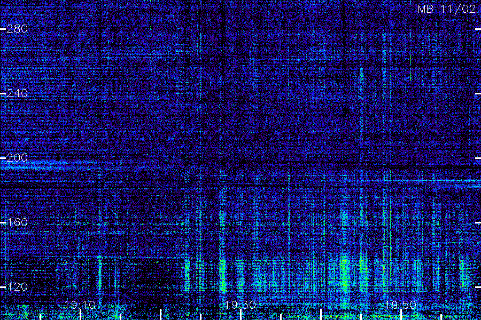The height and width of the screenshot is (320, 481).
Task: Click the 19:50 time axis label
Action: pos(401,305)
